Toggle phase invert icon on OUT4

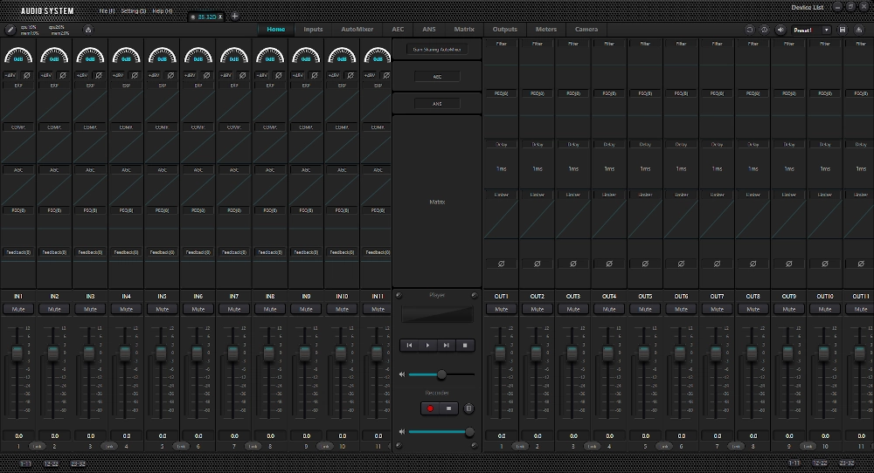coord(609,264)
